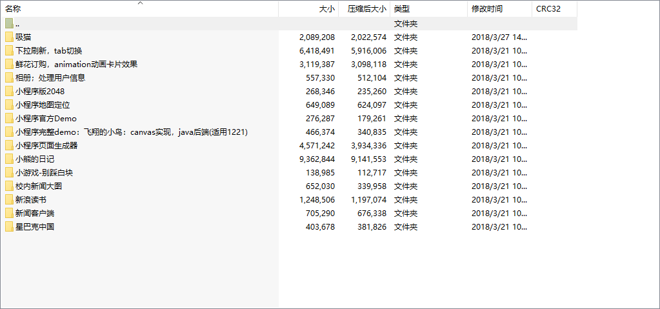
Task: Click the folder icon for 小程序版2048
Action: [9, 92]
